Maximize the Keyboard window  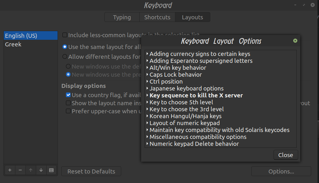(304, 5)
